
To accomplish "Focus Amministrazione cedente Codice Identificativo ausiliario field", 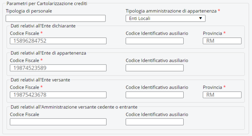I will pos(154,122).
